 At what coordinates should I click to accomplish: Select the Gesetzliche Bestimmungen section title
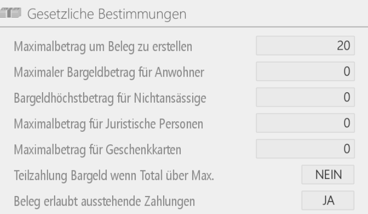click(107, 14)
